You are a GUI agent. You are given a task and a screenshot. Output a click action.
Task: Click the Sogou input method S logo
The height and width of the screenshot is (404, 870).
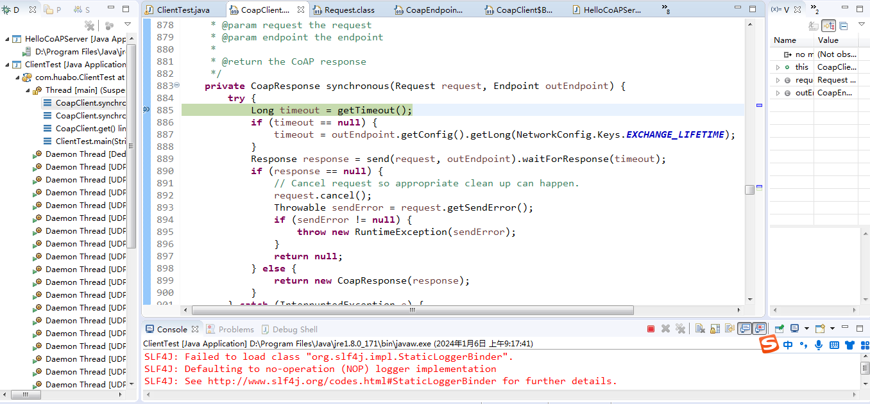pos(769,344)
